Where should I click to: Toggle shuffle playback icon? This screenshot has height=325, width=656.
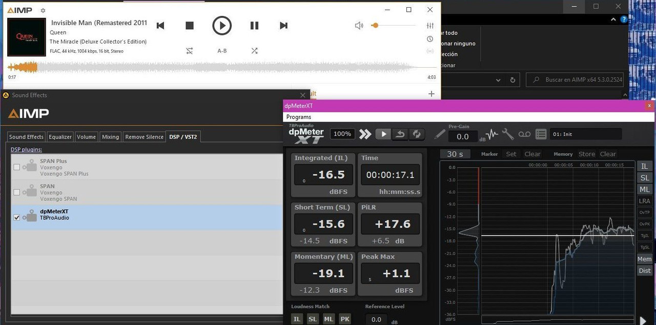pyautogui.click(x=254, y=51)
